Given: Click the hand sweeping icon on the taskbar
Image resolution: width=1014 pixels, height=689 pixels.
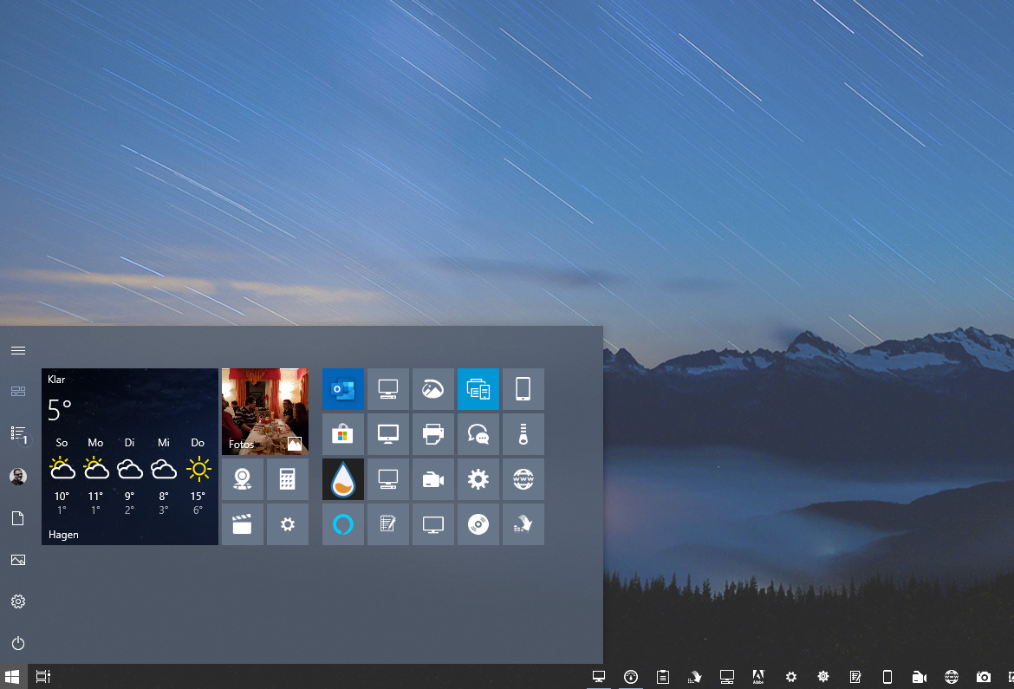Looking at the screenshot, I should pos(694,677).
